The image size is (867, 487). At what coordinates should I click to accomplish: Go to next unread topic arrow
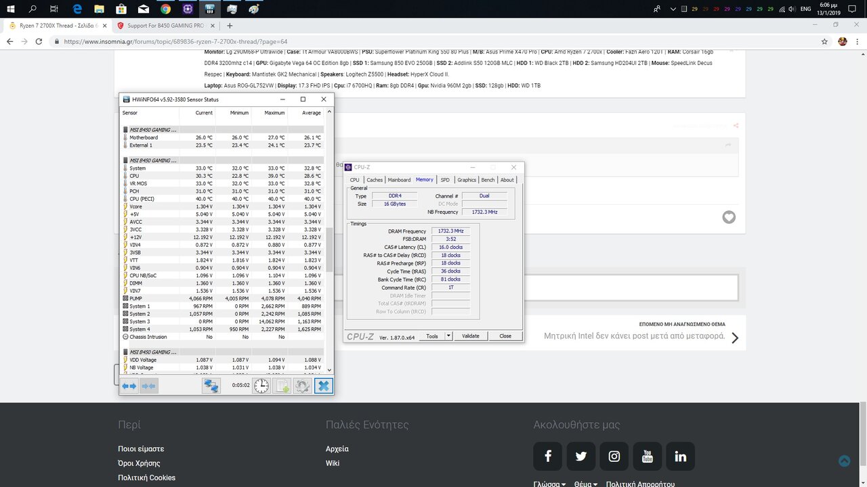pyautogui.click(x=735, y=338)
